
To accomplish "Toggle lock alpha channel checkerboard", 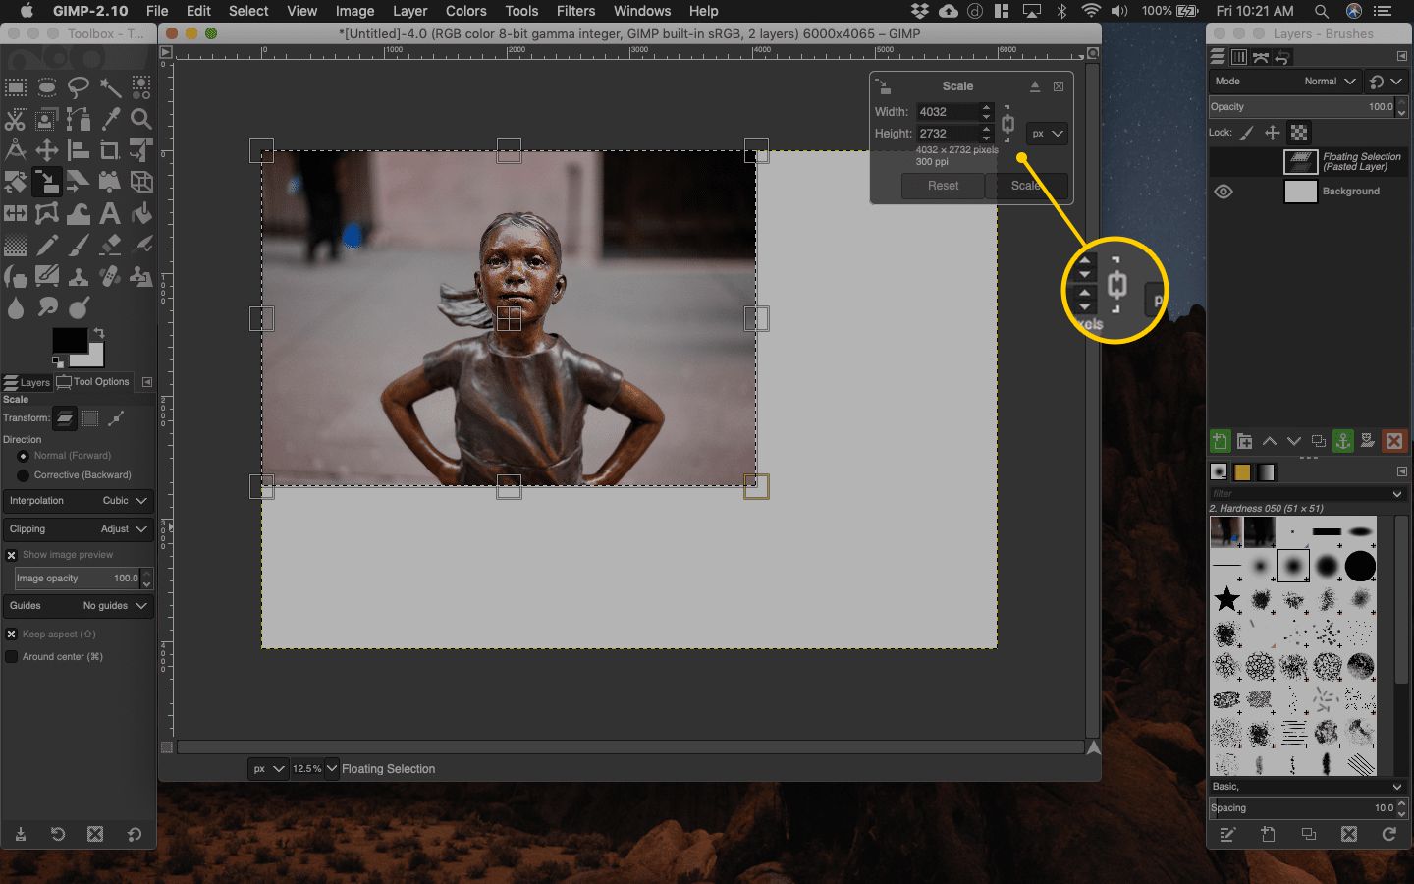I will (1299, 133).
